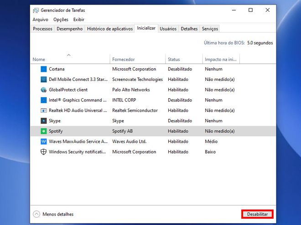Click Realtek Semiconductor supplier cell

coord(135,110)
